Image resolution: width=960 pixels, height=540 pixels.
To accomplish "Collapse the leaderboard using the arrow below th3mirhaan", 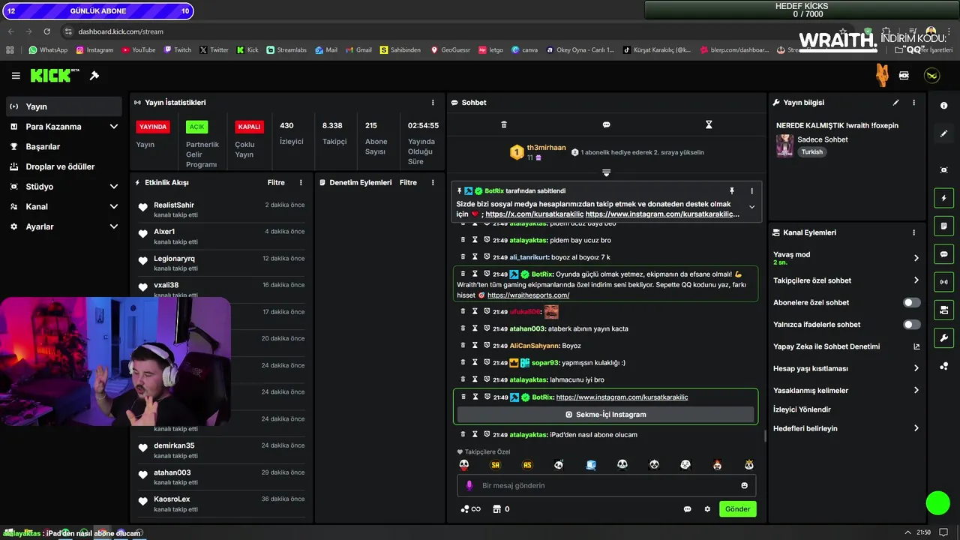I will coord(606,172).
